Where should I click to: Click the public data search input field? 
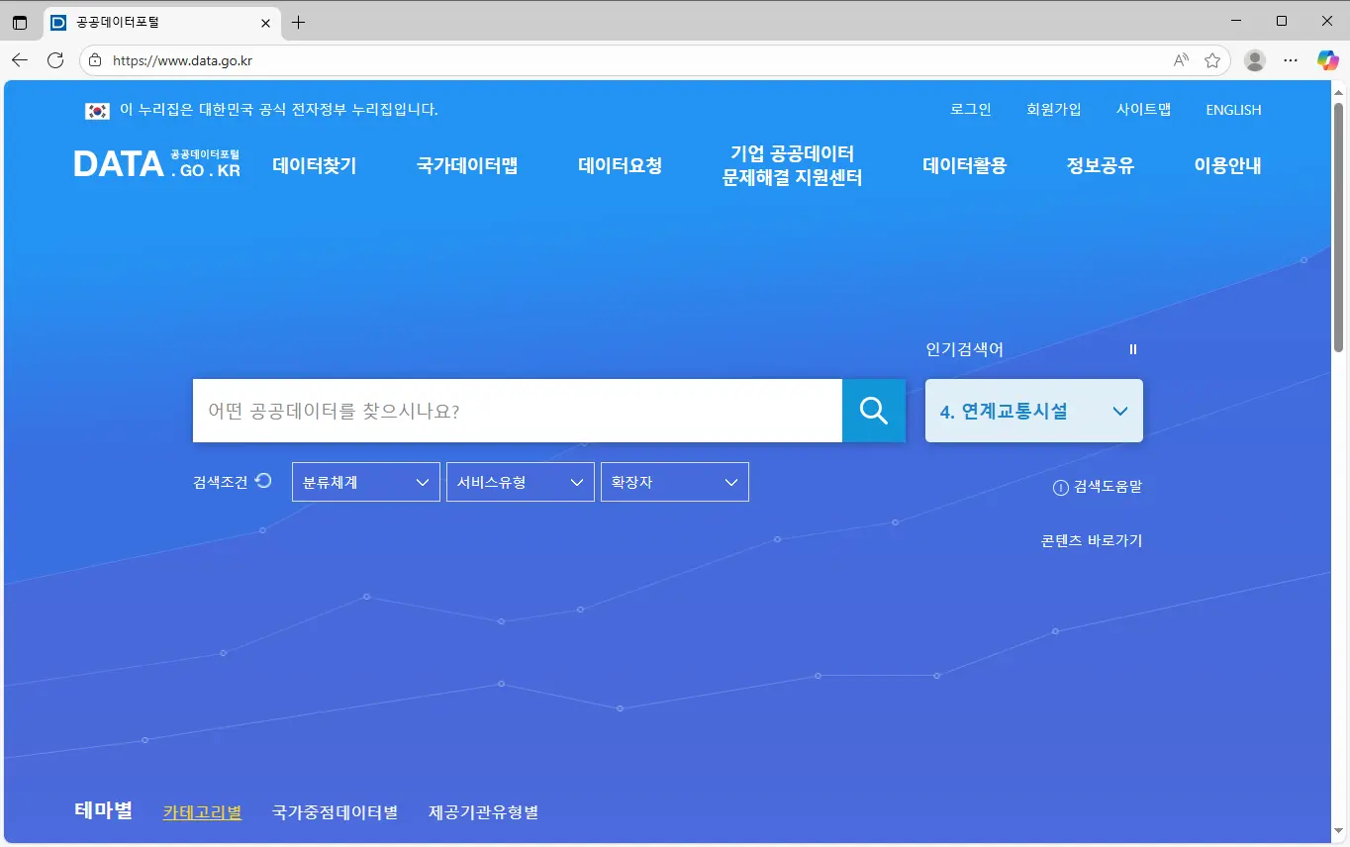point(517,411)
